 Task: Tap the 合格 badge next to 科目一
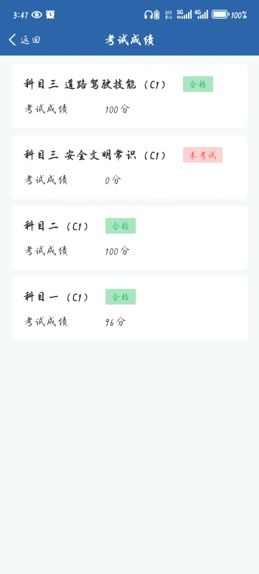point(120,297)
